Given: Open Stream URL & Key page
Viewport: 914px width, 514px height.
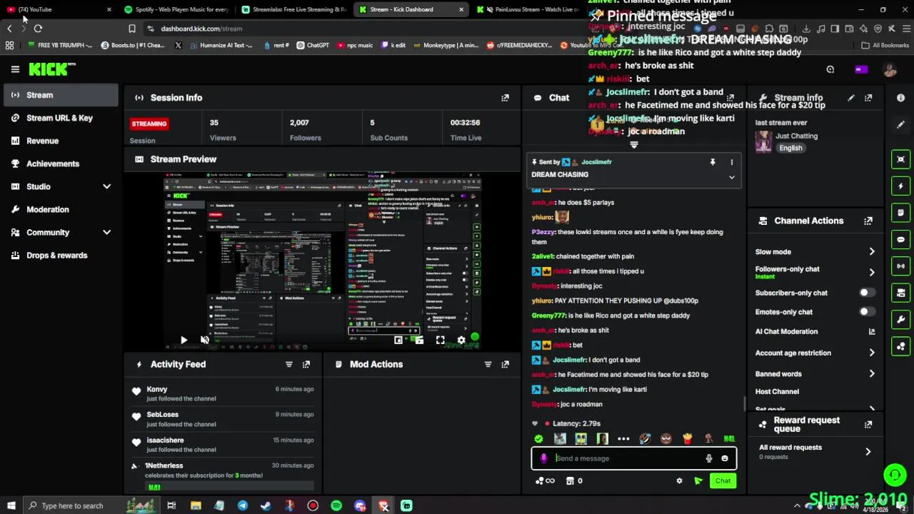Looking at the screenshot, I should pos(60,118).
